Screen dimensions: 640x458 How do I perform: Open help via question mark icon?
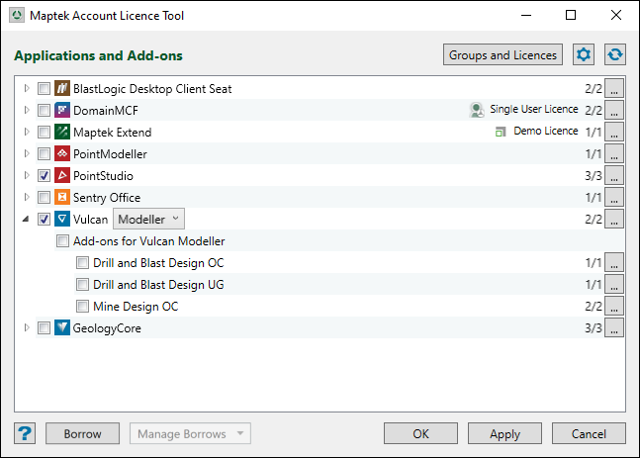click(x=26, y=434)
